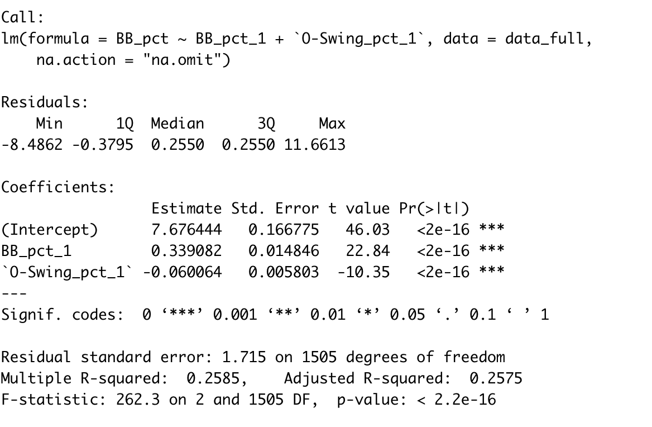Click the Min residual value -8.4862
The height and width of the screenshot is (427, 652).
point(32,145)
